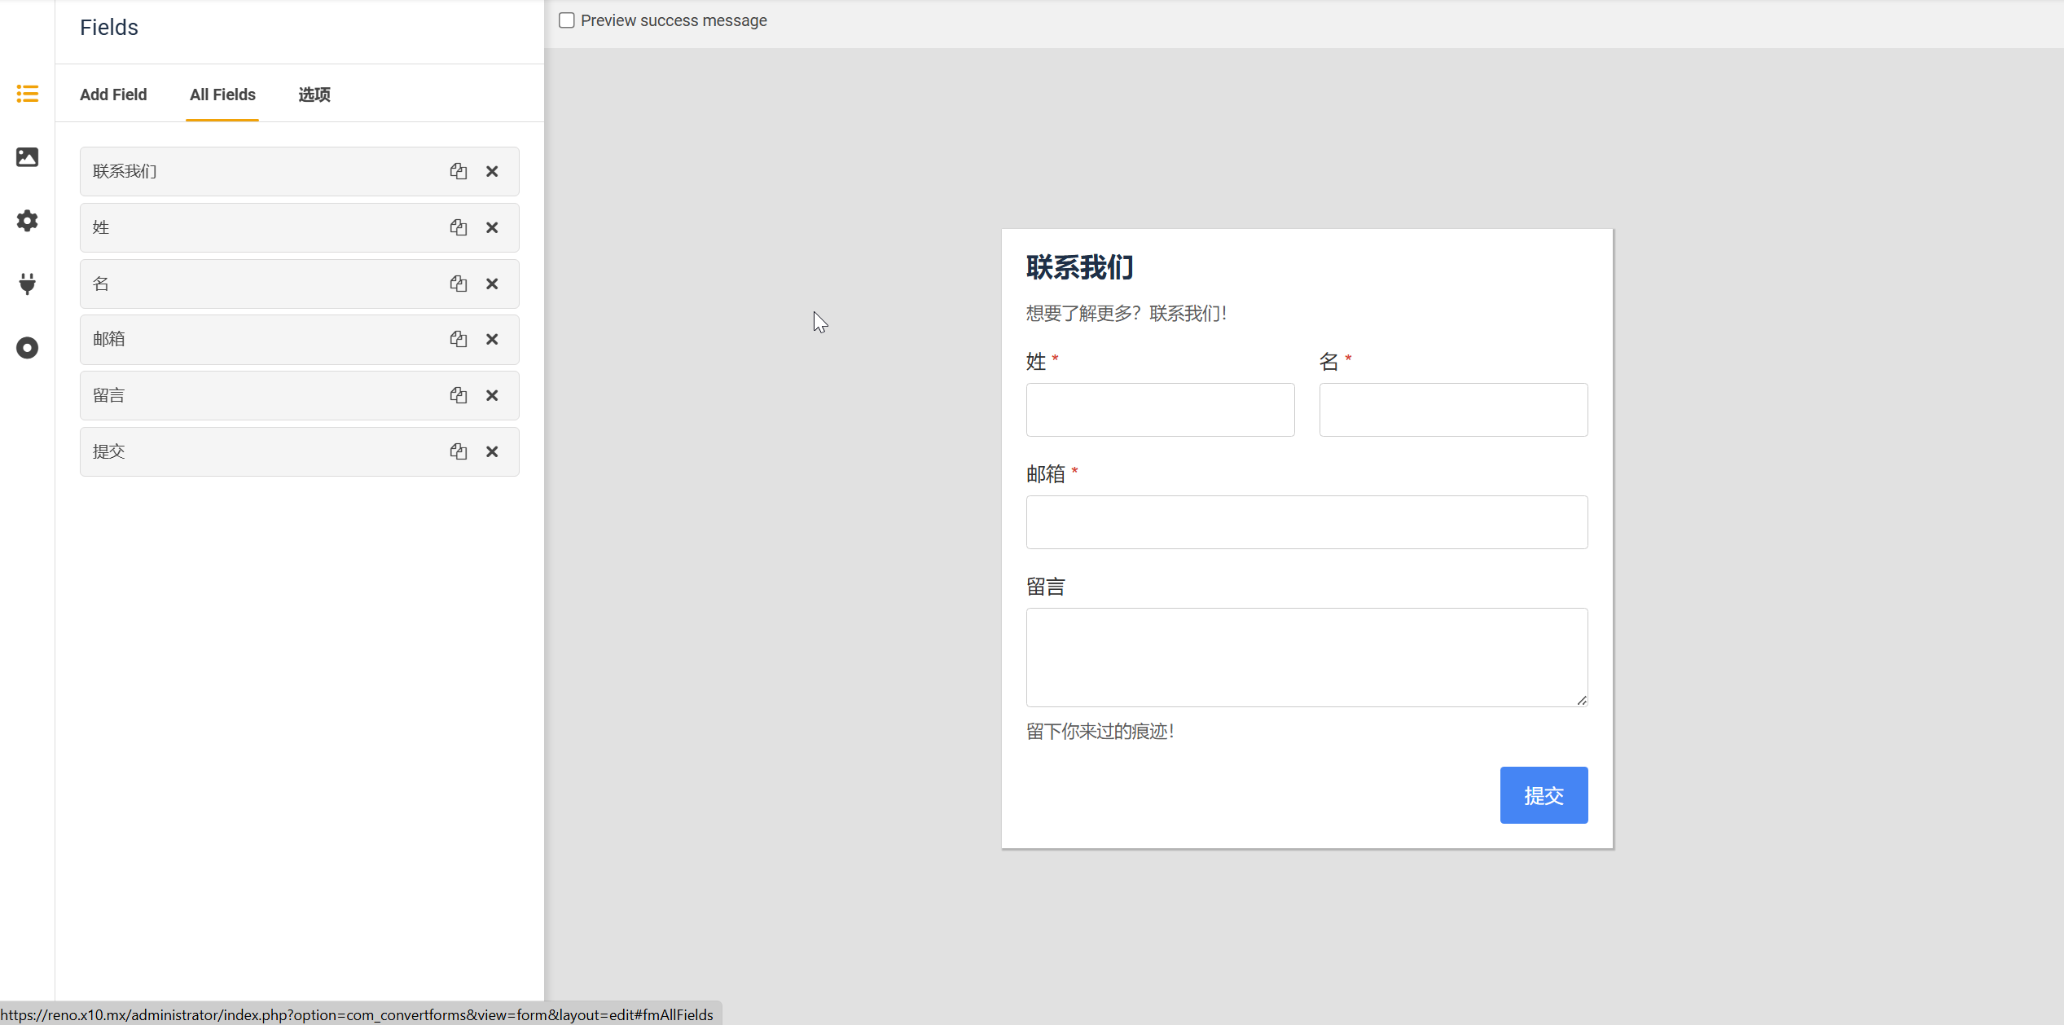The image size is (2064, 1025).
Task: Switch to the 选项 tab
Action: pos(314,95)
